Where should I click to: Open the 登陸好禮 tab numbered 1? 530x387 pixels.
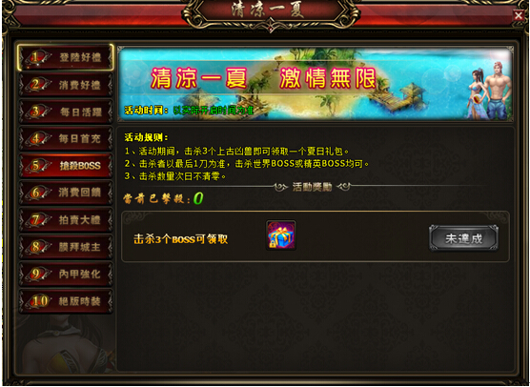(66, 57)
